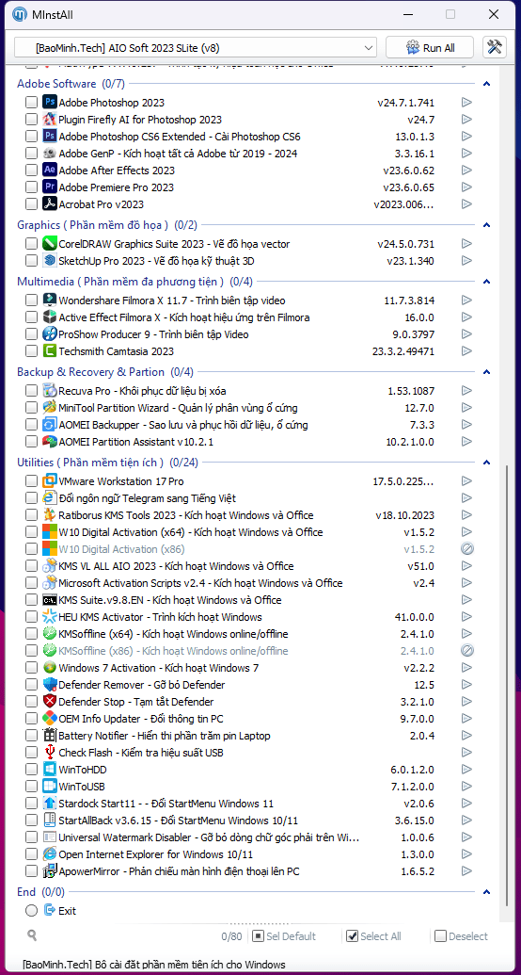The height and width of the screenshot is (975, 521).
Task: Run install arrow for Recuva Pro
Action: pos(467,391)
